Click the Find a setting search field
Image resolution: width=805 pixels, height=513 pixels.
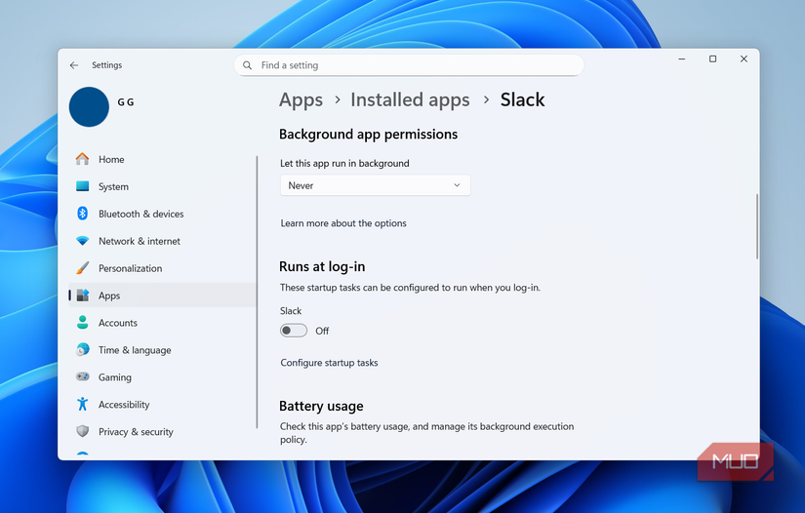click(410, 65)
